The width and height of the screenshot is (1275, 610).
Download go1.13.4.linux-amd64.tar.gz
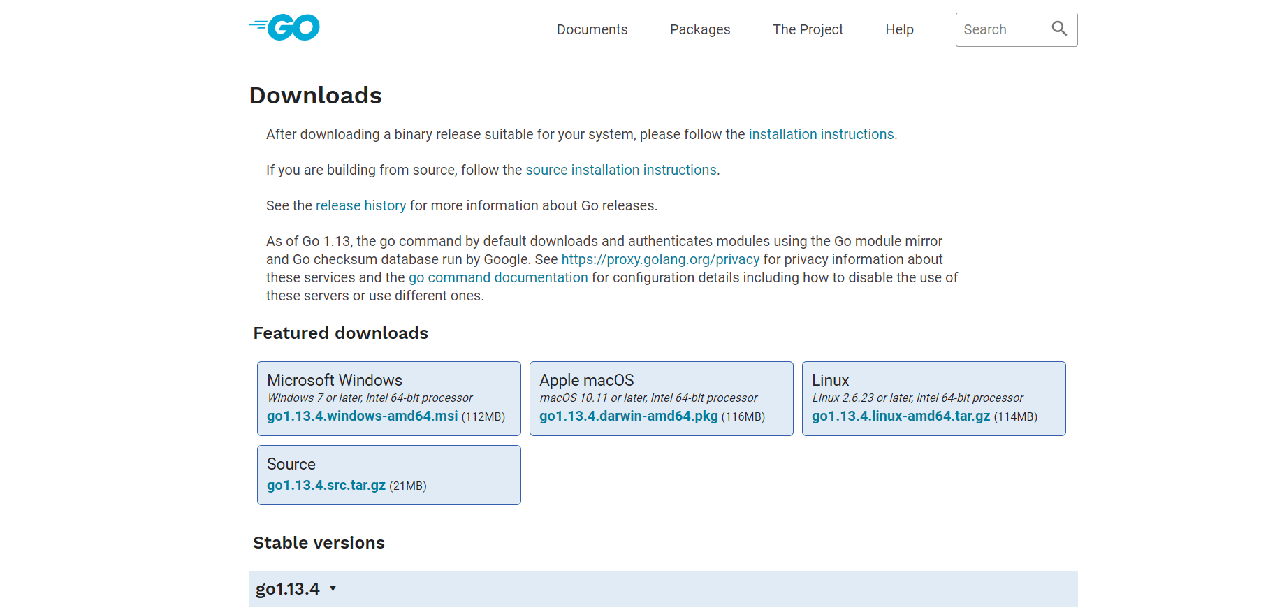[x=901, y=416]
